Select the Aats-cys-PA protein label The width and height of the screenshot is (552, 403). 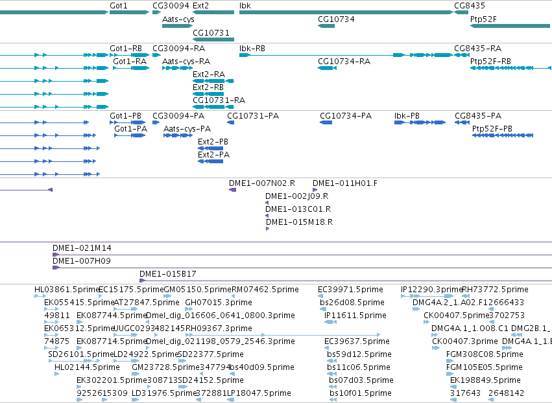tap(187, 129)
